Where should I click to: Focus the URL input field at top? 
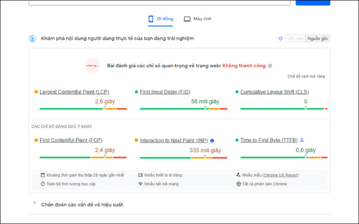point(160,3)
